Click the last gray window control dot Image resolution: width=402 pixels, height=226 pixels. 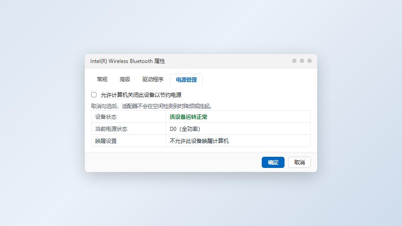coord(310,61)
